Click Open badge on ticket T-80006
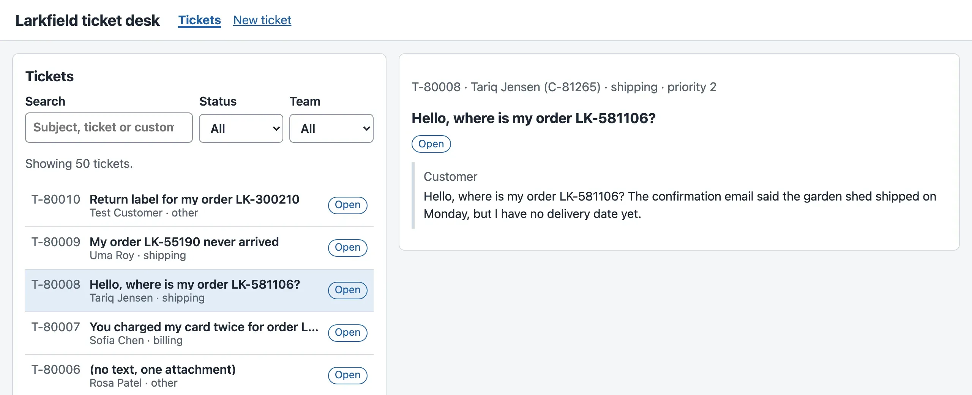 (347, 375)
